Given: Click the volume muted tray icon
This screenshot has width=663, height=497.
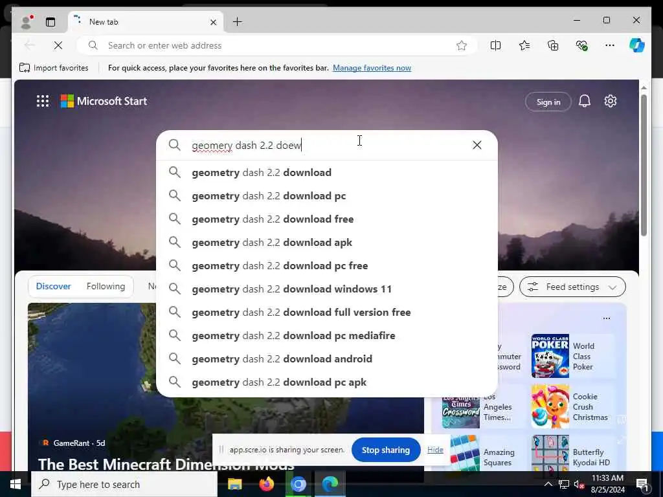Looking at the screenshot, I should coord(578,484).
